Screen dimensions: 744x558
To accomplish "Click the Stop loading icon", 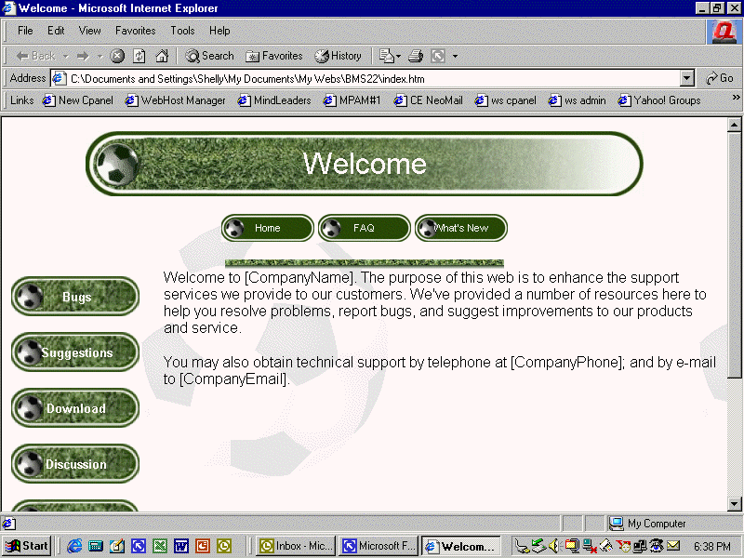I will 117,56.
